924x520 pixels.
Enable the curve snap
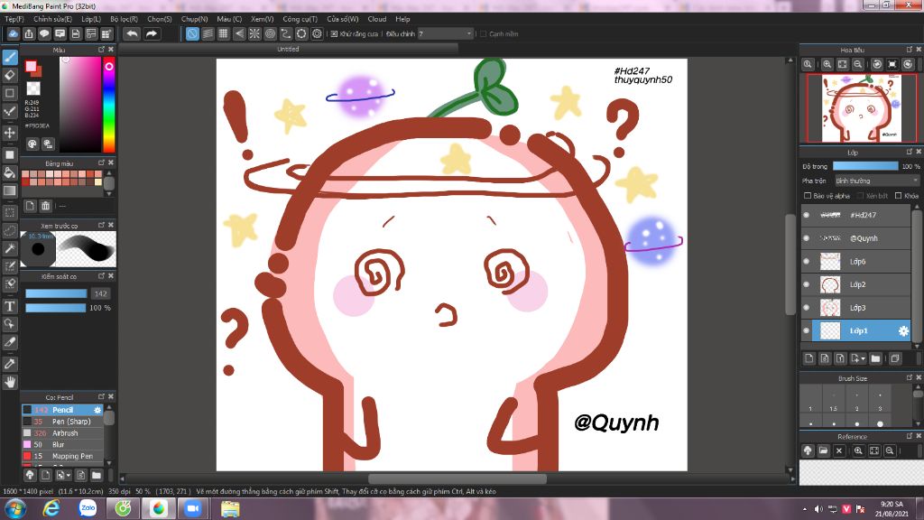point(286,33)
